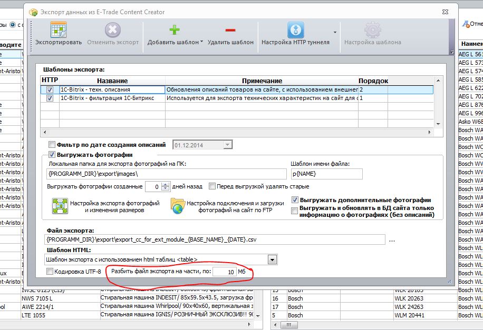This screenshot has width=483, height=330.
Task: Toggle HTTP checkbox for 1C-Bitrix - техн. описания
Action: pos(50,90)
